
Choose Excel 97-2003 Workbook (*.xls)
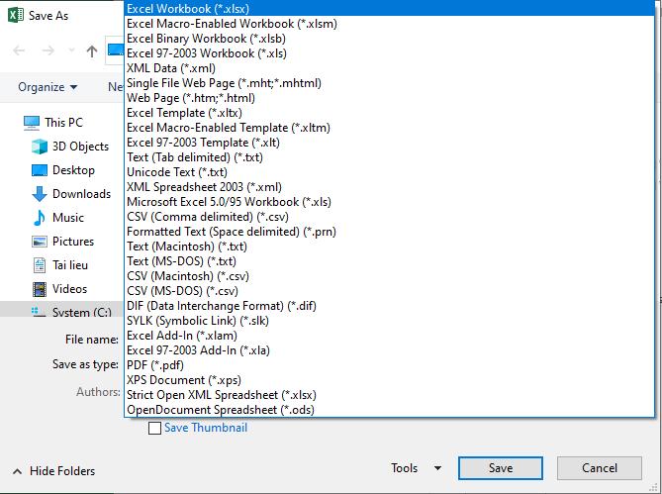(389, 53)
